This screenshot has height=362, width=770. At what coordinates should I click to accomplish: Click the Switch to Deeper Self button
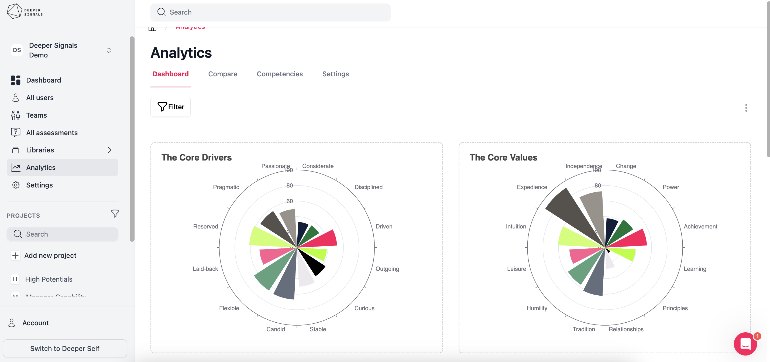[64, 348]
